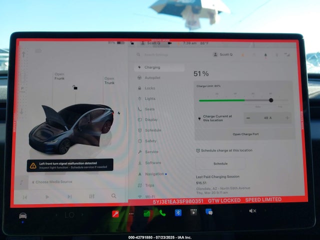Click the arrow icon beside Navigation
The image size is (320, 240).
[x=140, y=174]
